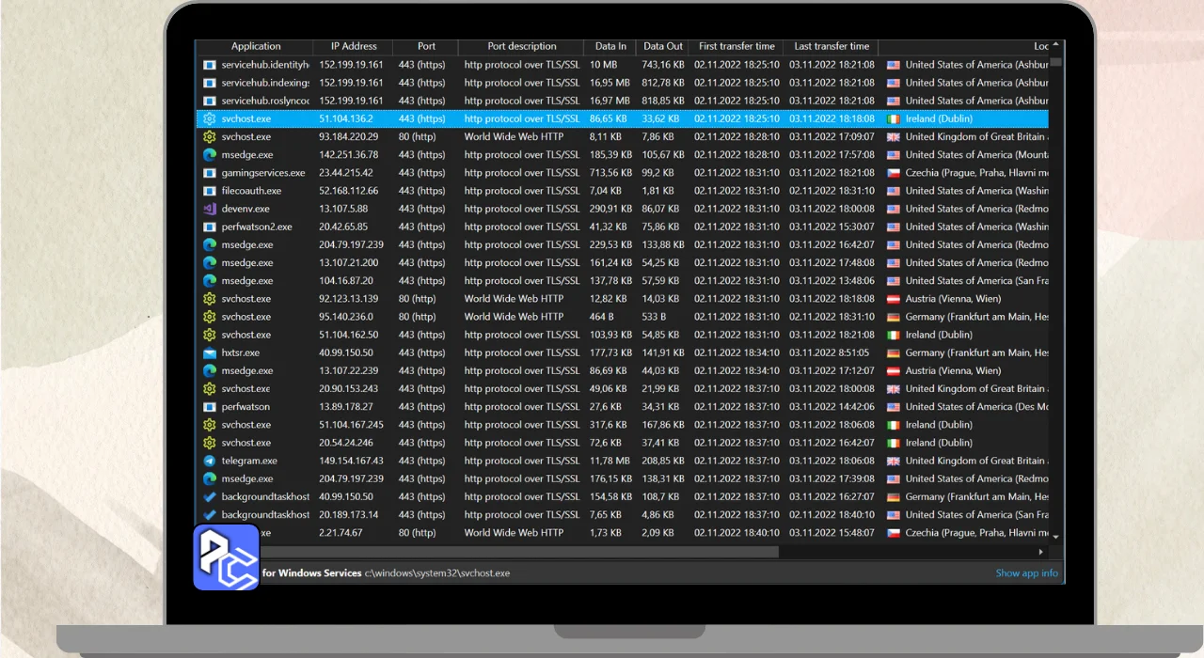Sort by the First transfer time header
The width and height of the screenshot is (1204, 658).
coord(737,46)
